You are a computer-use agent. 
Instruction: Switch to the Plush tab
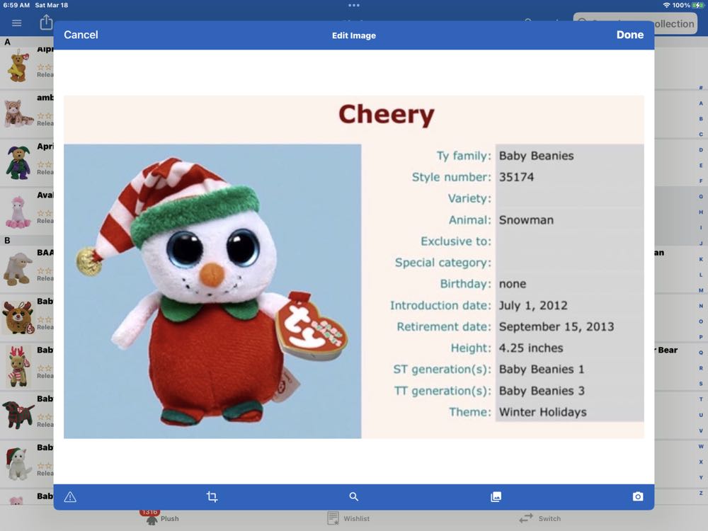161,518
